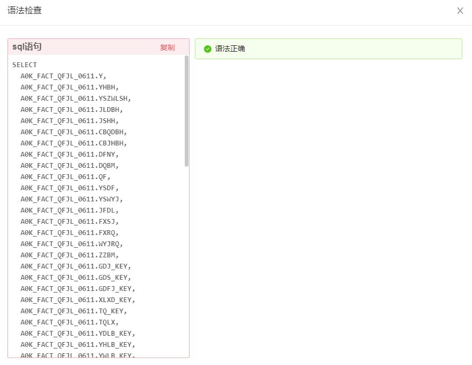Click the line ending in .YHBH
The height and width of the screenshot is (365, 472).
click(69, 87)
